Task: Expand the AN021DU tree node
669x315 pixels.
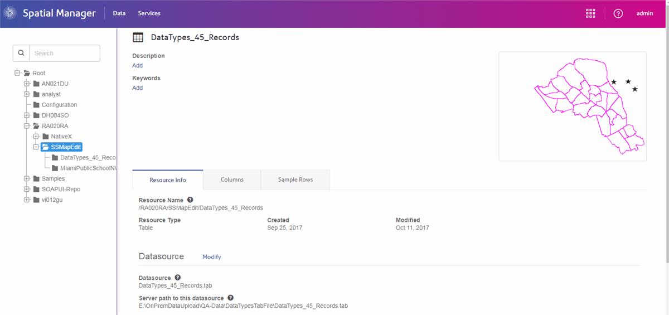Action: click(27, 84)
